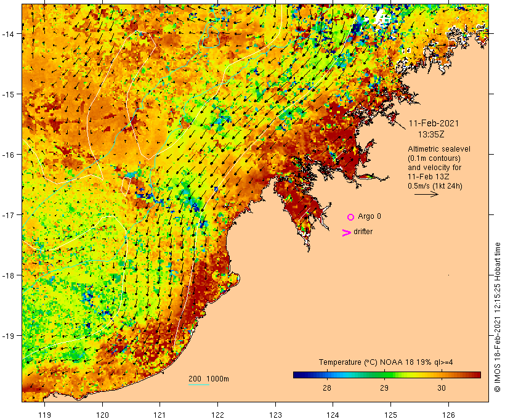Click the '-16' latitude axis label

point(7,155)
